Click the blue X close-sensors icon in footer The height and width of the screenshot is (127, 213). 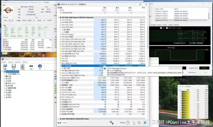click(x=145, y=123)
